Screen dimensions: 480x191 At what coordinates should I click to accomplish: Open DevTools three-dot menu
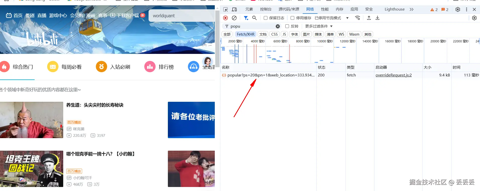click(x=466, y=9)
